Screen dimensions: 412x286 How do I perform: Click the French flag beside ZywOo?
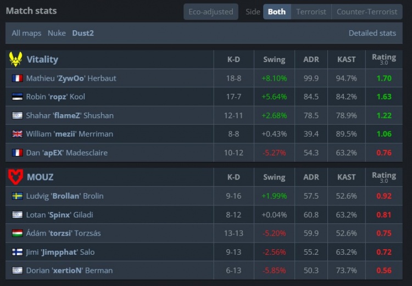click(17, 78)
